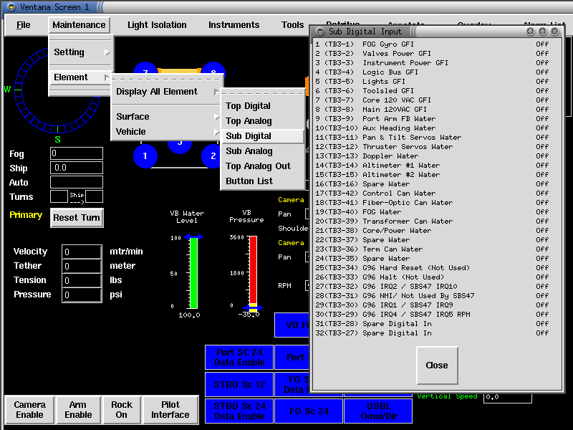Select the G96 IRQ4 / SBS47 IRQ5 RPM row
573x430 pixels.
(433, 315)
